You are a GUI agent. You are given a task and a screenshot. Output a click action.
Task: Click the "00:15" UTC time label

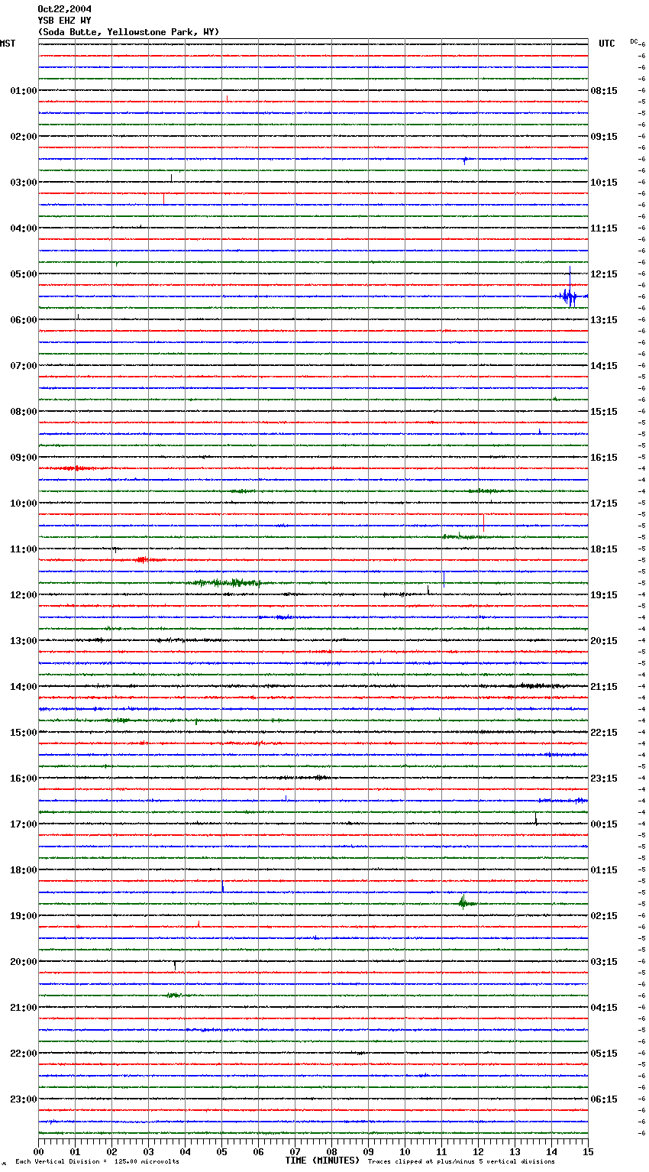click(604, 824)
